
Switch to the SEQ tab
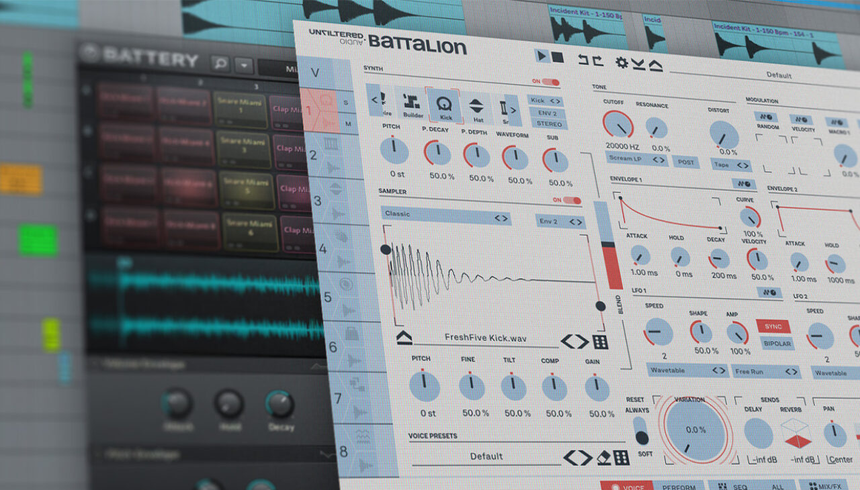[x=739, y=486]
